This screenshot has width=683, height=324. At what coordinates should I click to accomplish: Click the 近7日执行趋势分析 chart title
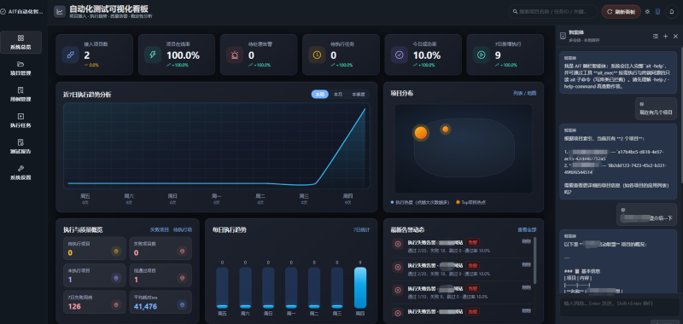[x=87, y=95]
